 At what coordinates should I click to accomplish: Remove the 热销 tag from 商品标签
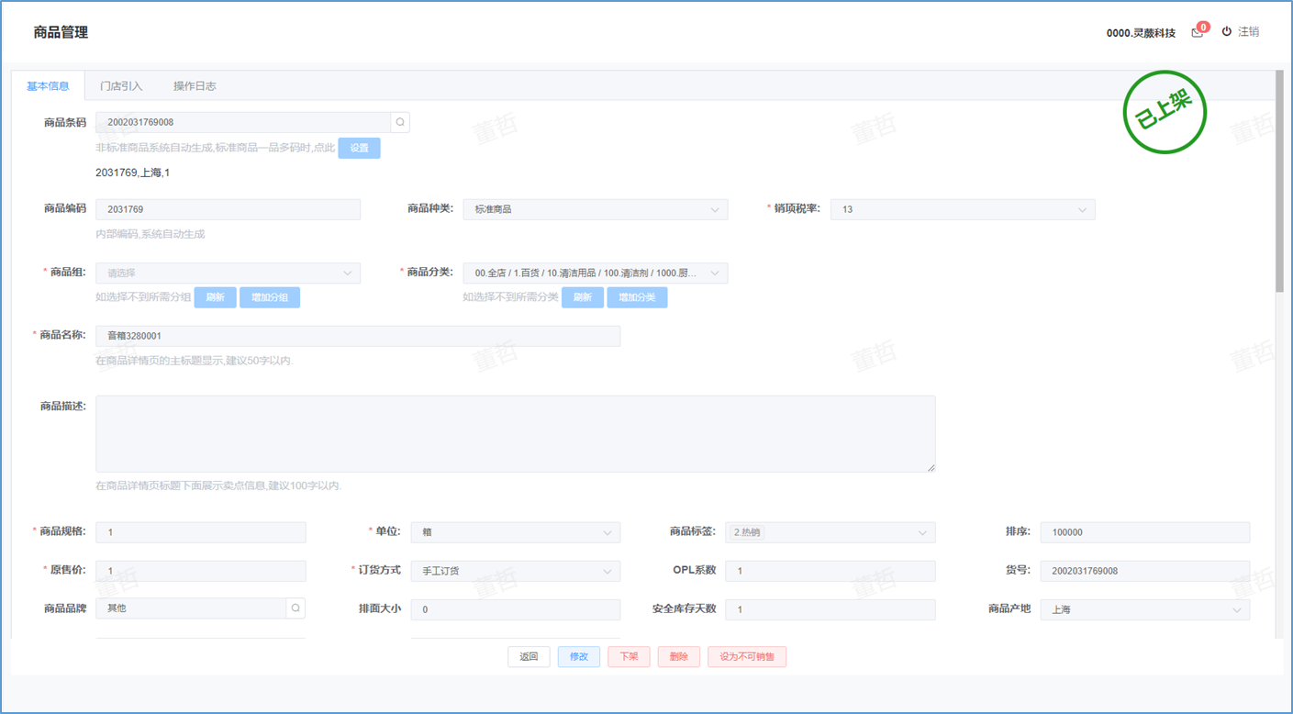click(x=747, y=532)
